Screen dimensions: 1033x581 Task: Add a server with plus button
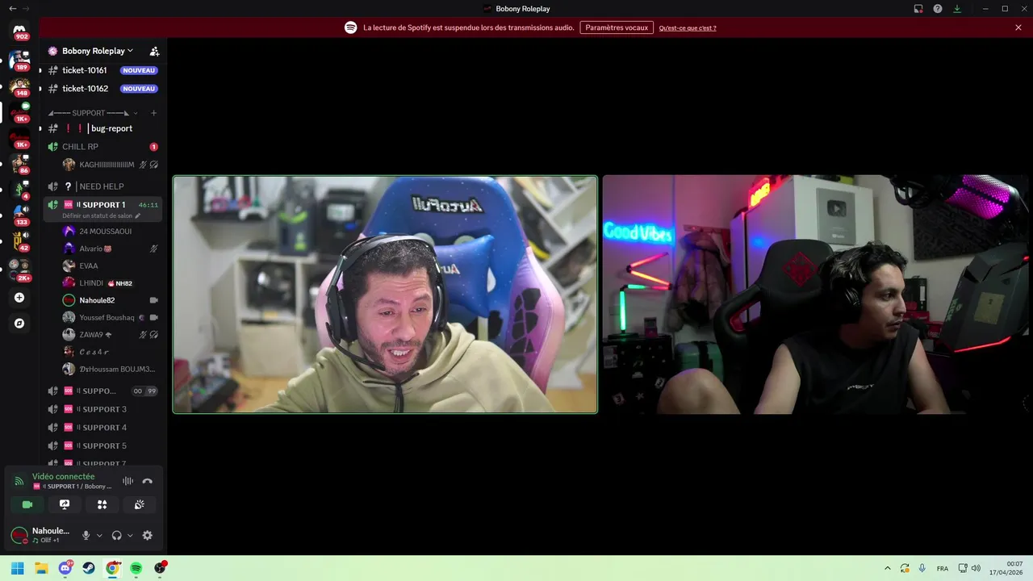tap(19, 298)
